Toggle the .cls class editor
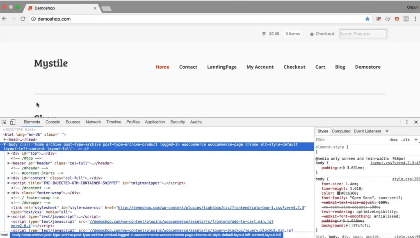Image resolution: width=420 pixels, height=238 pixels. click(x=406, y=140)
